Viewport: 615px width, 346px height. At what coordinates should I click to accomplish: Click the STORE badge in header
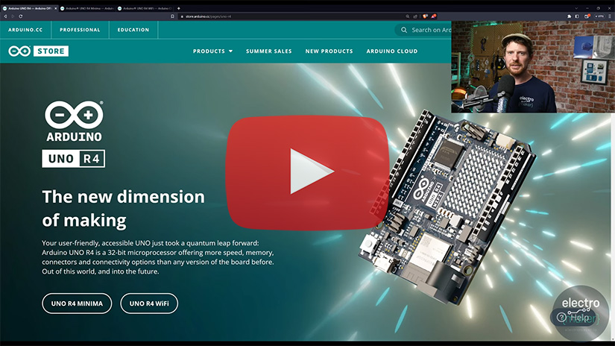[x=51, y=51]
